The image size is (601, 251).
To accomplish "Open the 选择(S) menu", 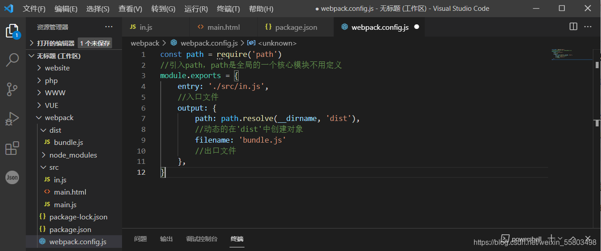I will click(x=98, y=9).
